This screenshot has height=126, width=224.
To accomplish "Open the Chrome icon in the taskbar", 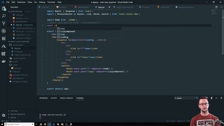I will click(41, 124).
